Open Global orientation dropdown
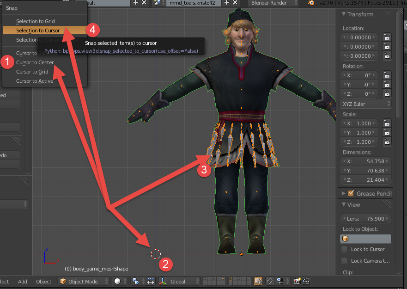This screenshot has width=407, height=289. point(183,281)
